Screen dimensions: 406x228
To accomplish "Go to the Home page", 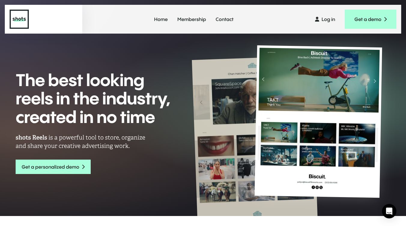I will point(161,19).
